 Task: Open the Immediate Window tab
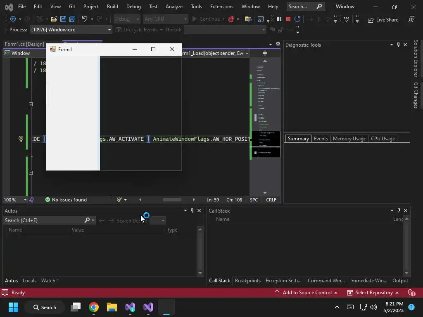point(368,281)
